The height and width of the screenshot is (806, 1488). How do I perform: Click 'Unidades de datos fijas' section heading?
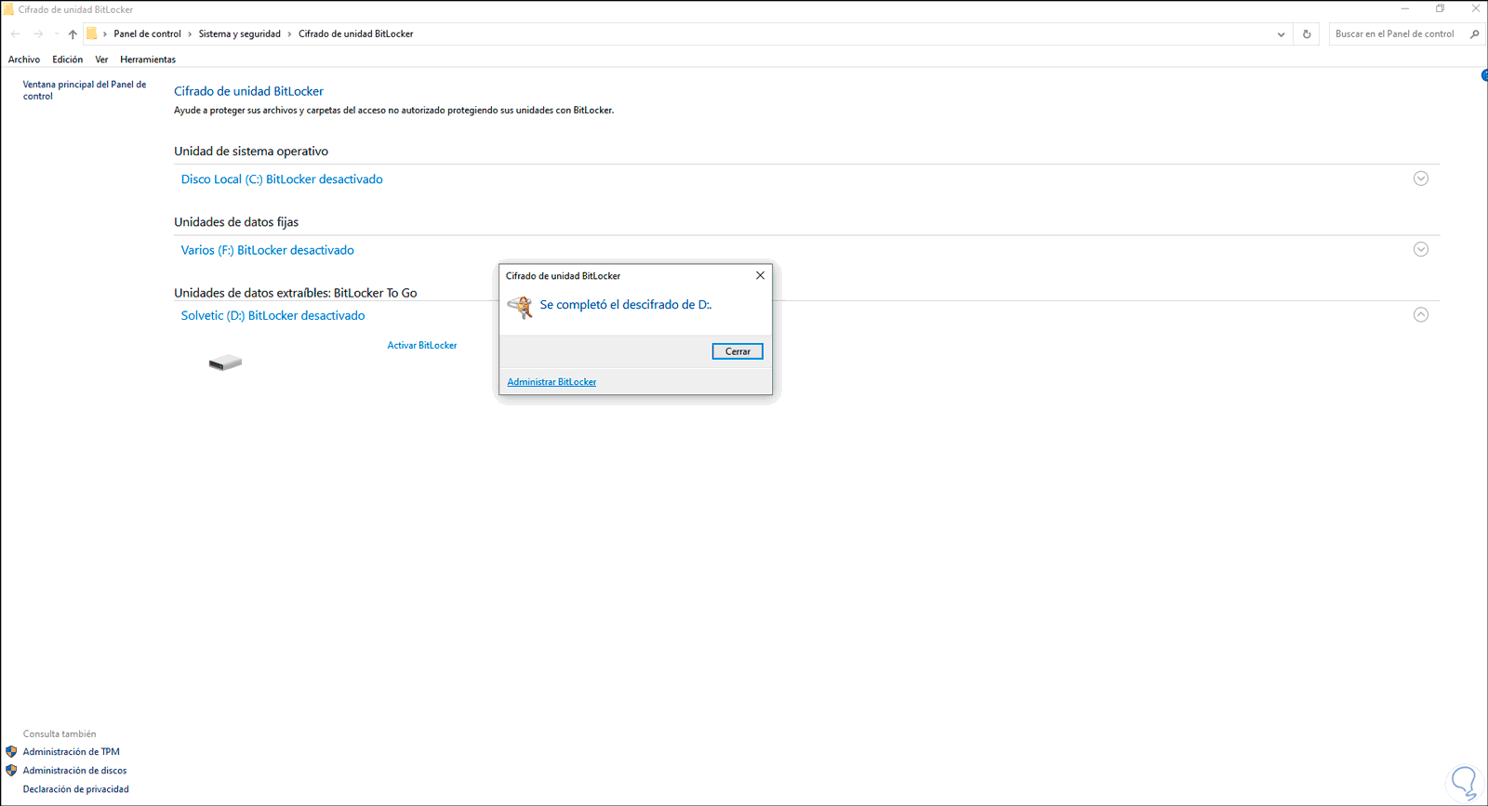click(236, 222)
